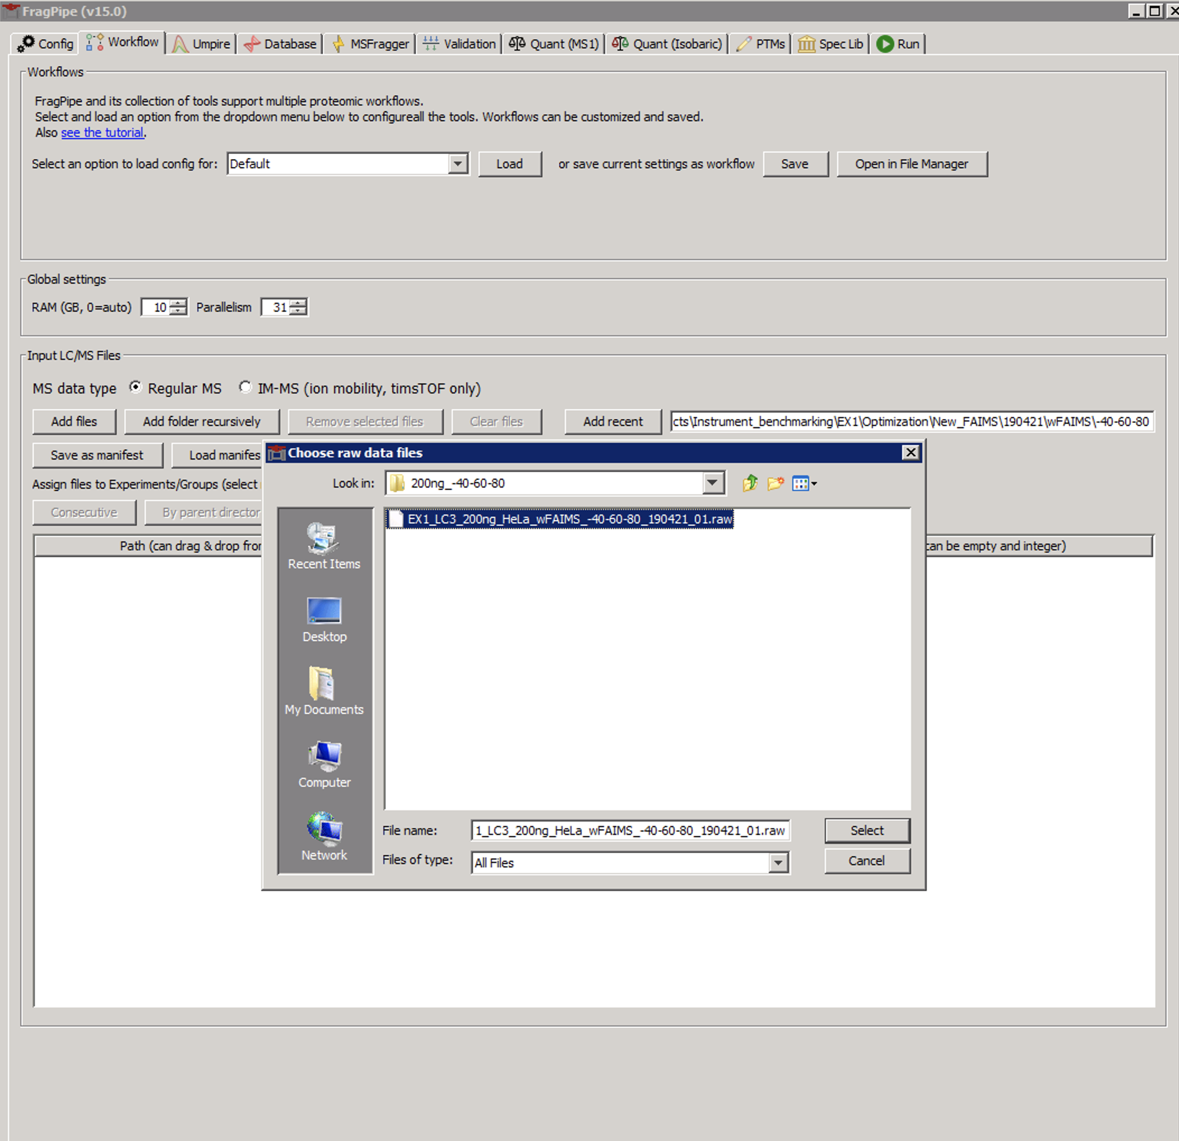Viewport: 1179px width, 1141px height.
Task: Open Desktop from the dialog sidebar
Action: pos(324,619)
